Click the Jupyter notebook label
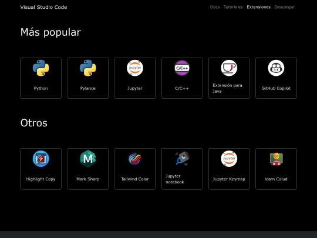Viewport: 317px width, 238px height. point(175,179)
